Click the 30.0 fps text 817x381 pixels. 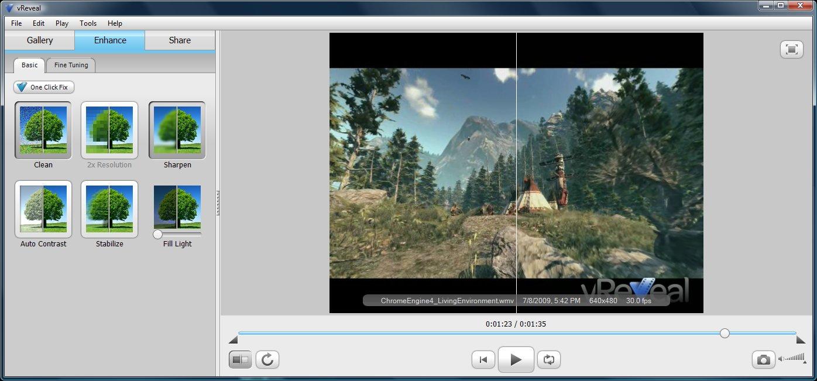(639, 301)
